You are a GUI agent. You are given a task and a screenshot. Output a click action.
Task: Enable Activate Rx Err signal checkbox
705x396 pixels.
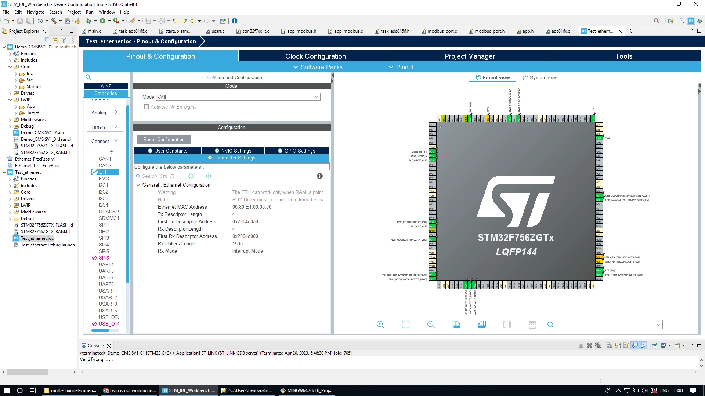pos(147,107)
